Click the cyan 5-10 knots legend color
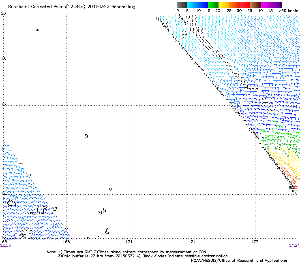Viewport: 300px width, 263px height. point(192,5)
